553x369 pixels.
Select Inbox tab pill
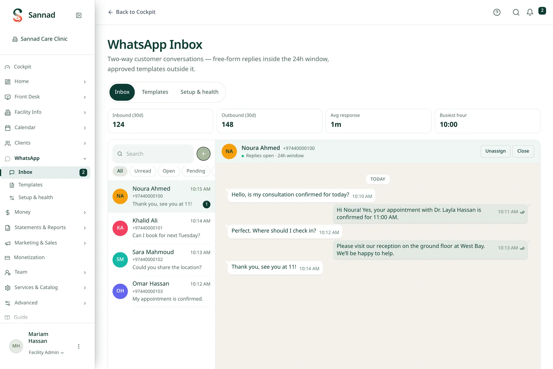click(x=122, y=92)
